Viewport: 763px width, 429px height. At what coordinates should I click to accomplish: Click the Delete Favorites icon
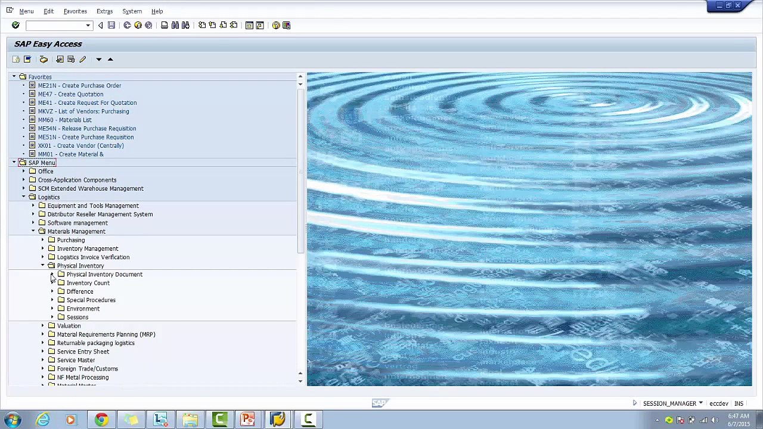[x=71, y=59]
